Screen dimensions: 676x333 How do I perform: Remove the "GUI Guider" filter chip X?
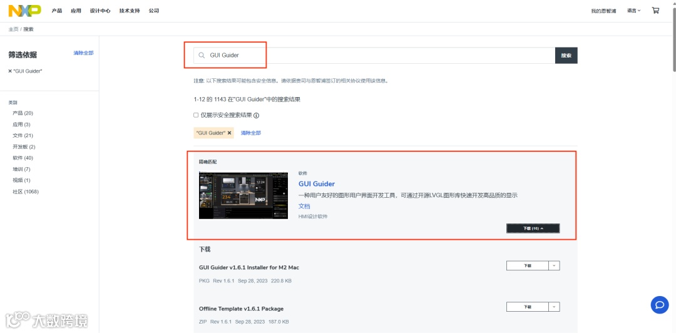pyautogui.click(x=229, y=133)
